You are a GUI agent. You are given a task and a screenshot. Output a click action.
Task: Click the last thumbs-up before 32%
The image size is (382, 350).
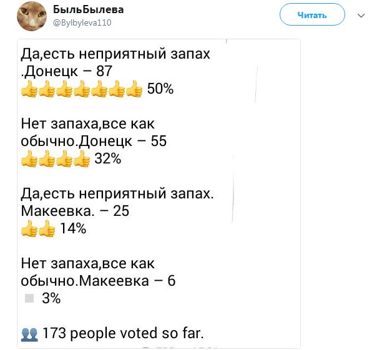point(82,158)
